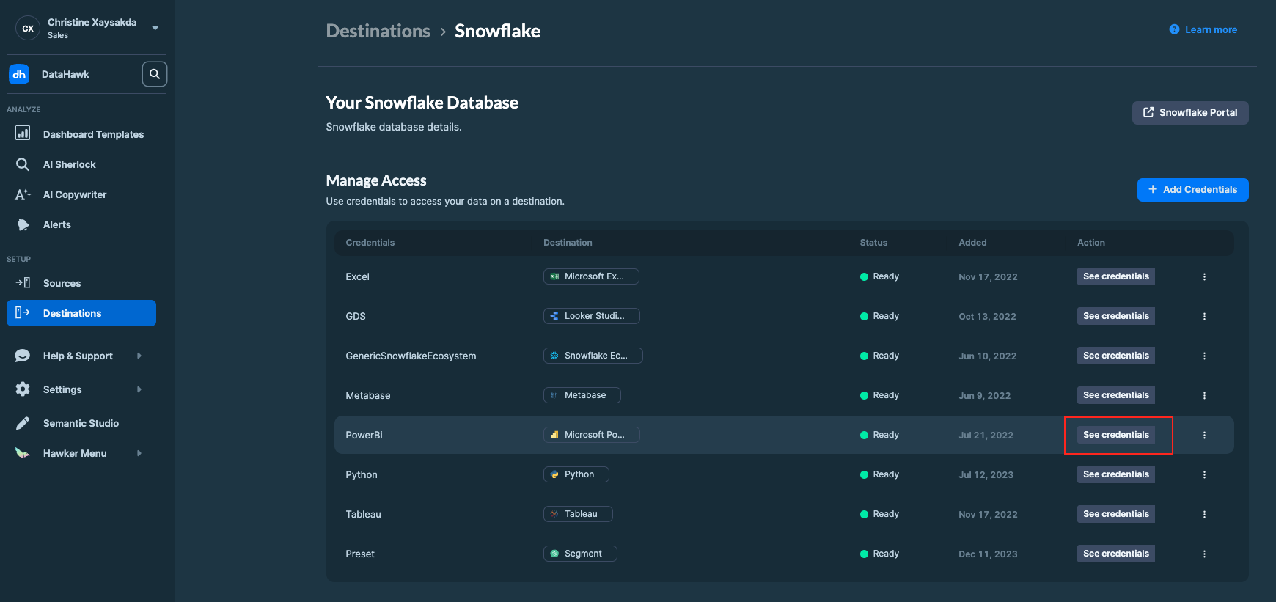This screenshot has width=1276, height=602.
Task: View credentials for Metabase
Action: tap(1116, 395)
